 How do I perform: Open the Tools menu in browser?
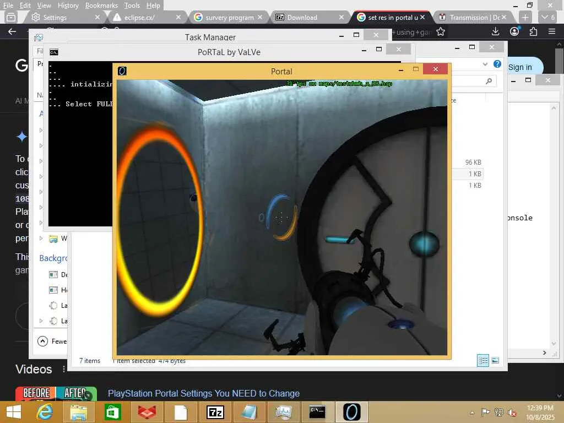point(132,6)
